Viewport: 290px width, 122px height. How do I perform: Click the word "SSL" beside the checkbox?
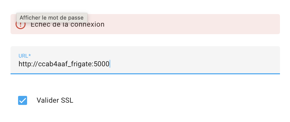point(67,100)
